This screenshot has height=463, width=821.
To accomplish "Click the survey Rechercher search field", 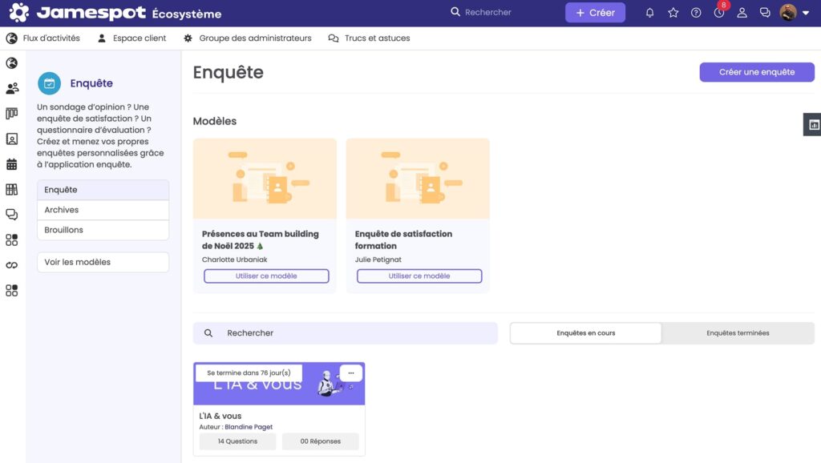I will click(346, 333).
